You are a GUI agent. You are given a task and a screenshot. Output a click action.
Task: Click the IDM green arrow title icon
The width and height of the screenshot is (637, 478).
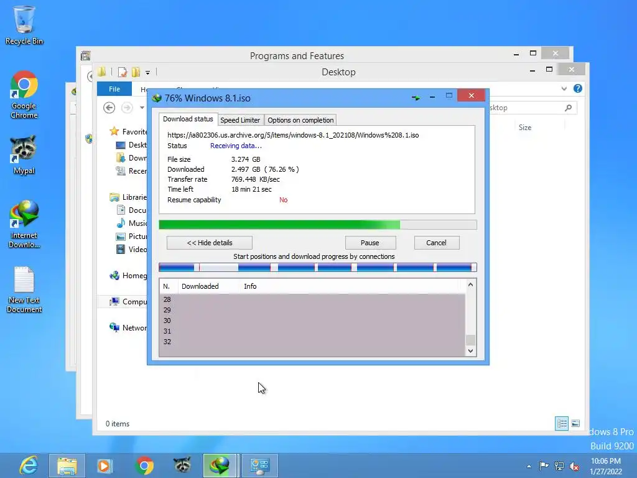416,98
